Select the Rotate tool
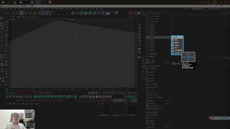Screen dimensions: 230x129 (x=26, y=13)
